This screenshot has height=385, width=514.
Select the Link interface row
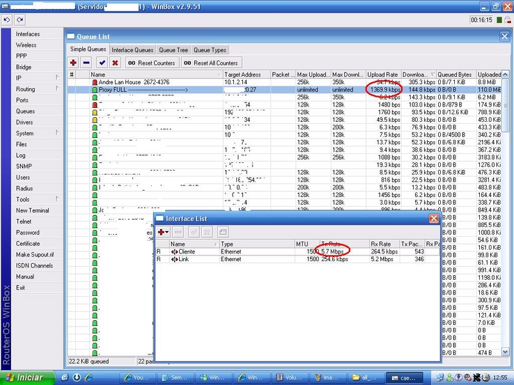tap(297, 259)
